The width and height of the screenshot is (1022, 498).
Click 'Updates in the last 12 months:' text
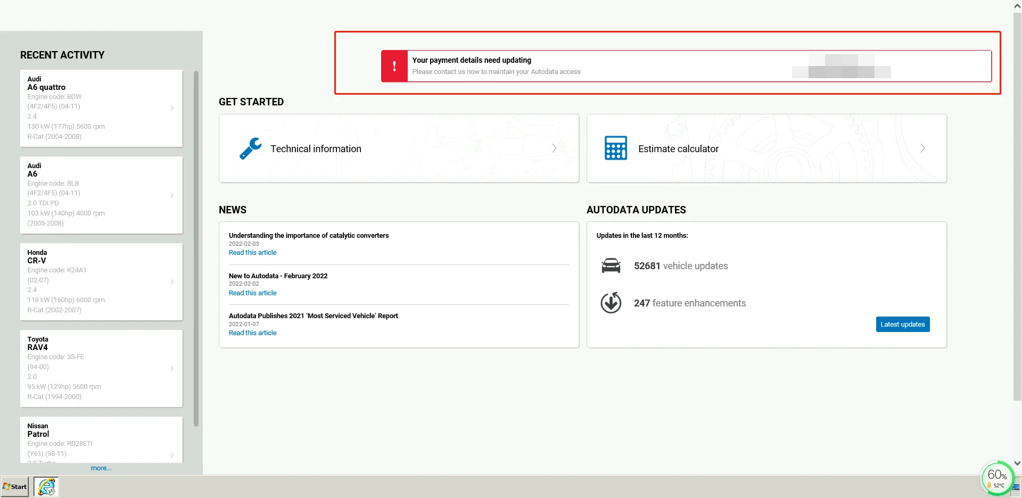[642, 236]
